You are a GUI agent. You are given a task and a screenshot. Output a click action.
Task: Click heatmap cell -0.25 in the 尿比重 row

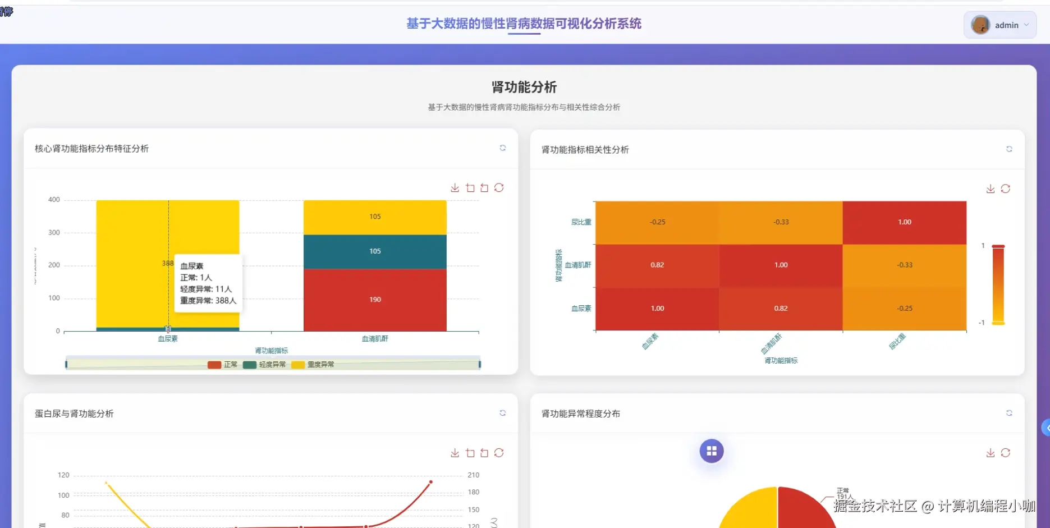(657, 222)
